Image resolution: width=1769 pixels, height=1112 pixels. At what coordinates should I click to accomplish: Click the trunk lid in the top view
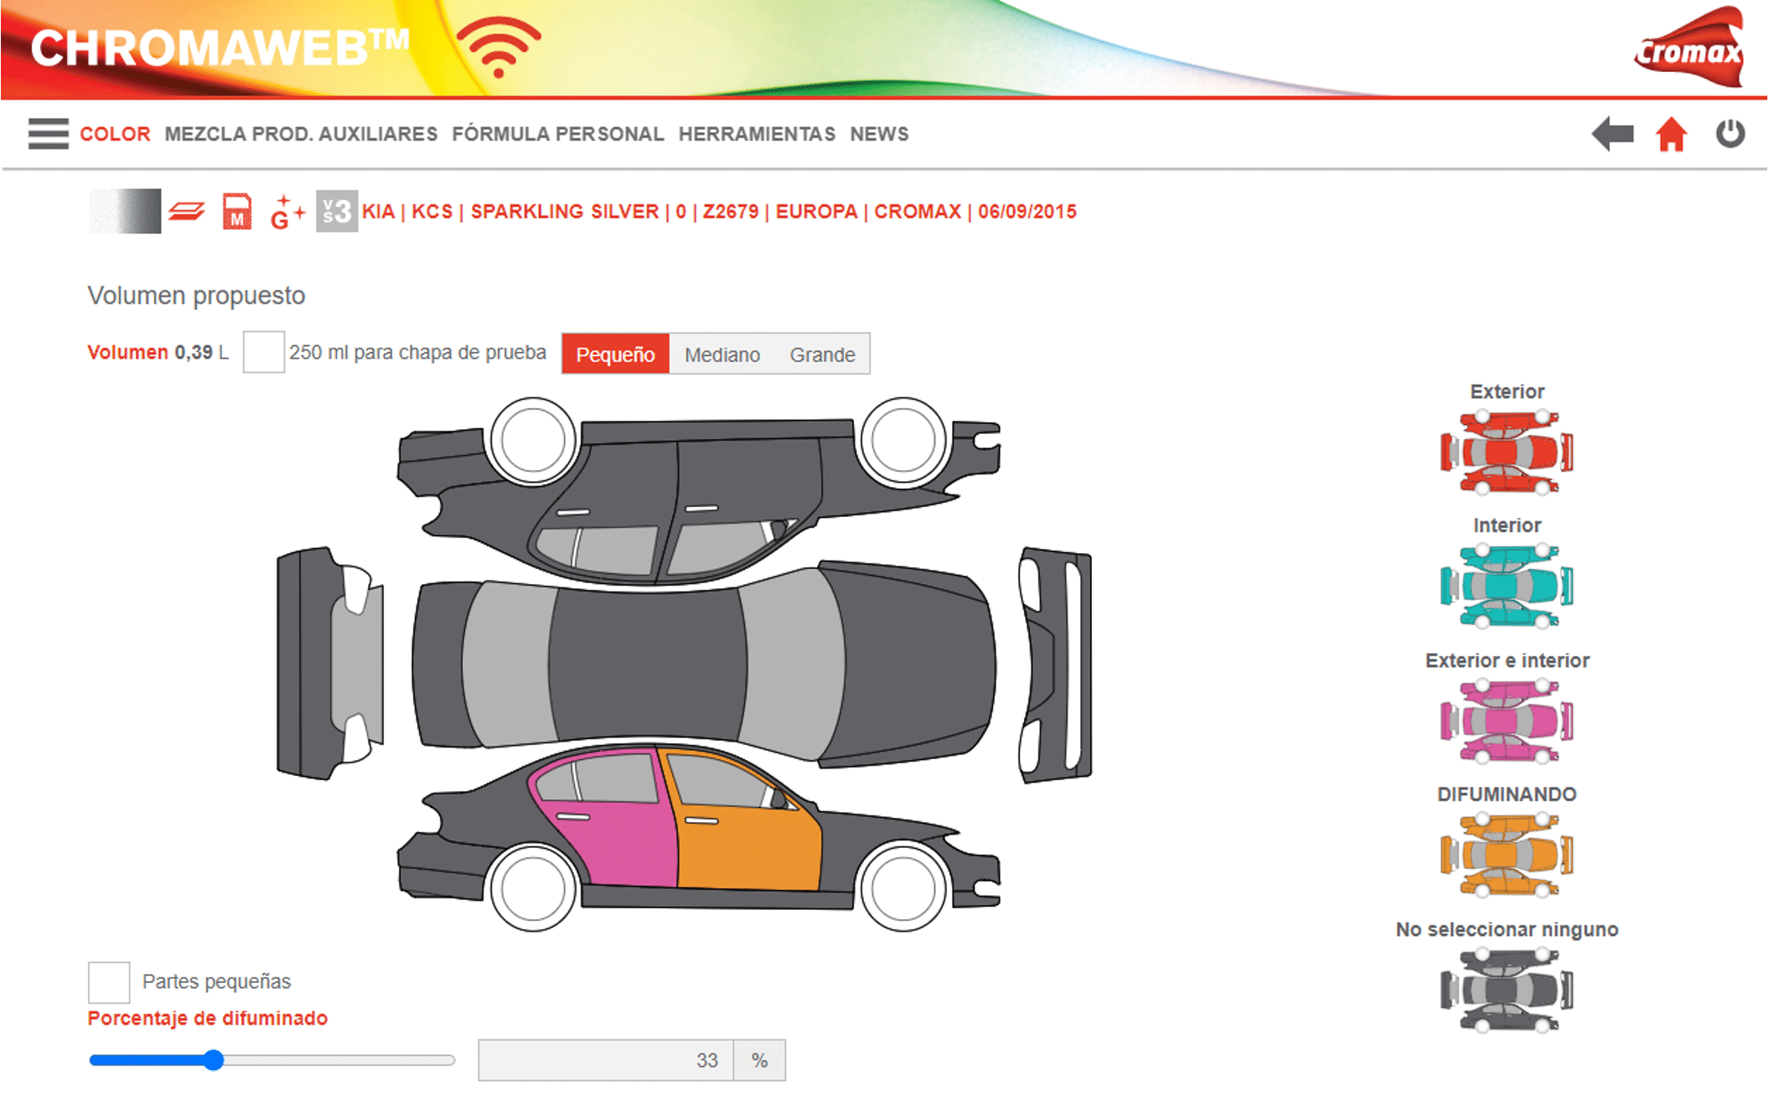pyautogui.click(x=440, y=664)
